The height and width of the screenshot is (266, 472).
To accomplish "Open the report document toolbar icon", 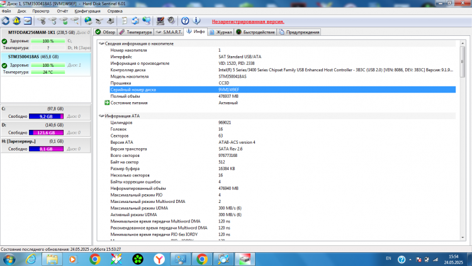I will [125, 21].
